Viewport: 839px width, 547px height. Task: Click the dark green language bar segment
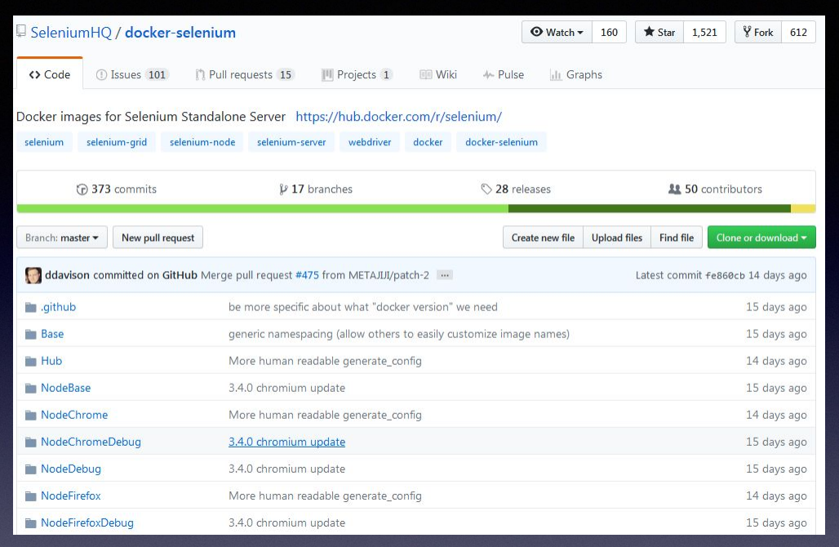click(650, 208)
